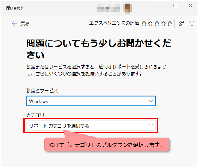This screenshot has height=167, width=198.
Task: Click the カテゴリ field label
Action: pyautogui.click(x=35, y=115)
